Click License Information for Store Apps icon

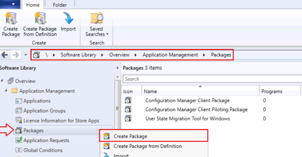click(x=19, y=120)
